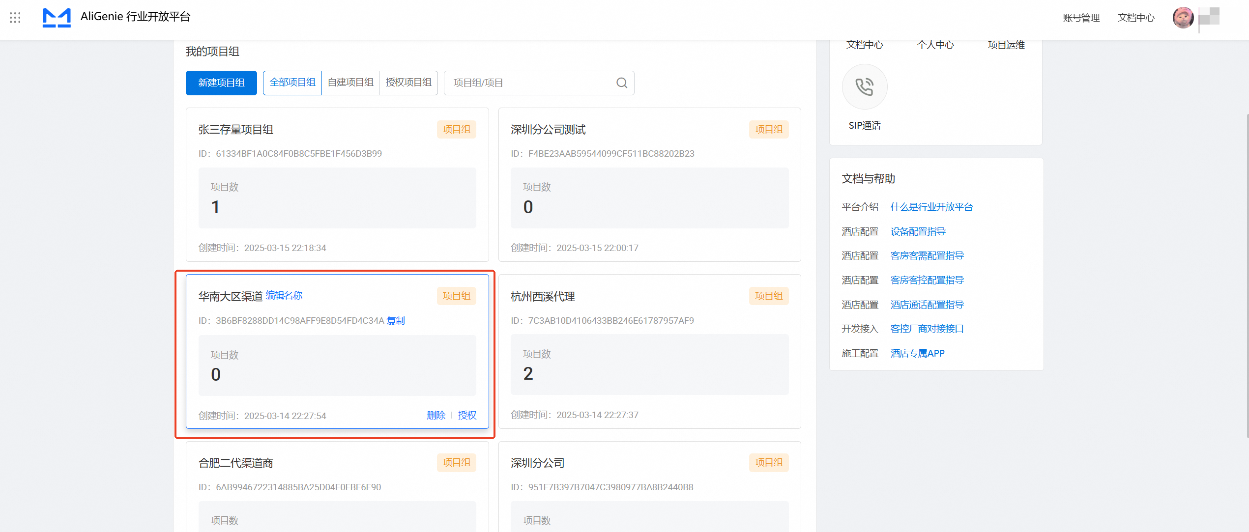1249x532 pixels.
Task: Click 授权 on the 华南大区渠道 card
Action: (467, 416)
